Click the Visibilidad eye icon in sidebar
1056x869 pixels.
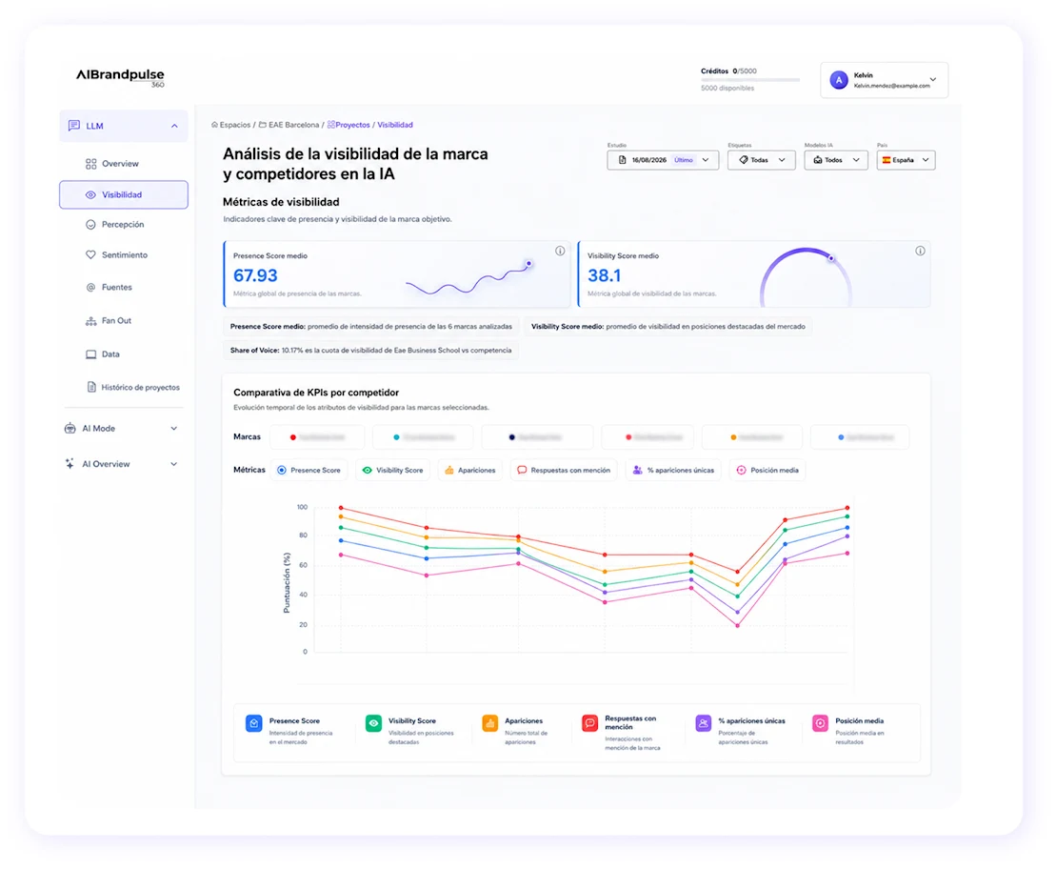[90, 194]
